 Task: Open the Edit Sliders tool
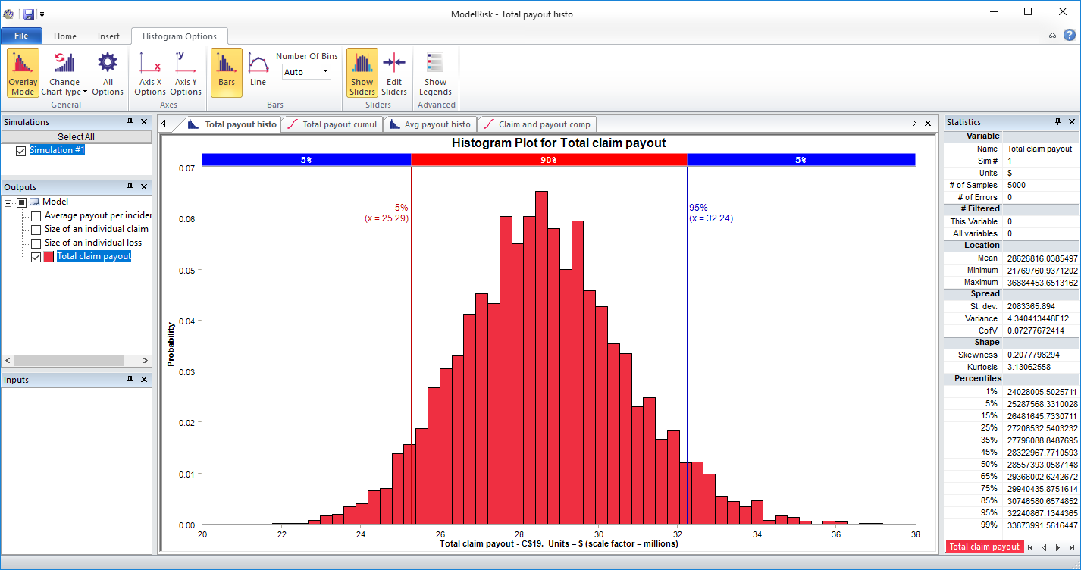click(393, 72)
